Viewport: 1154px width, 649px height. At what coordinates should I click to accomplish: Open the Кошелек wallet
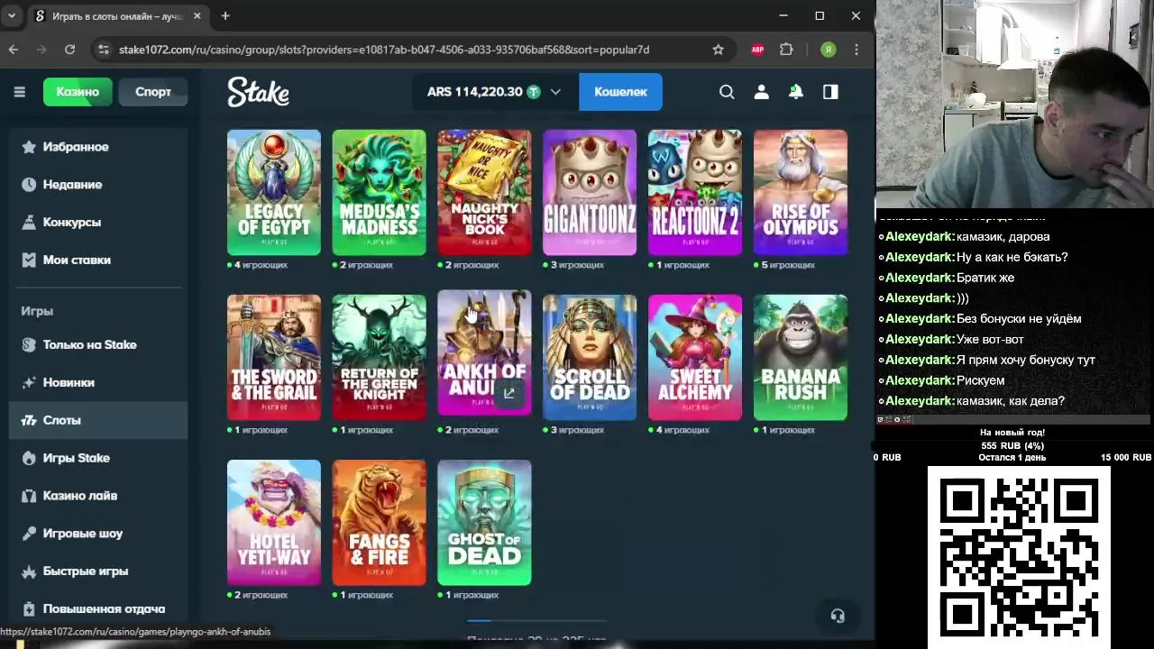620,92
